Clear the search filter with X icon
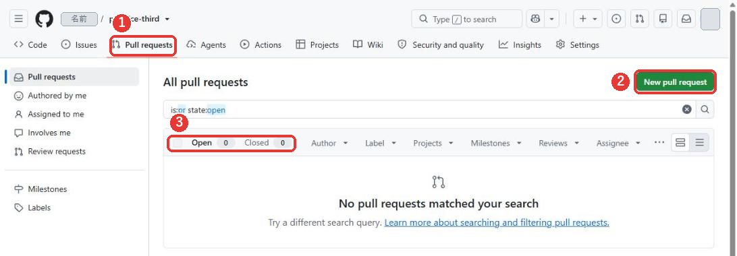 pyautogui.click(x=686, y=110)
